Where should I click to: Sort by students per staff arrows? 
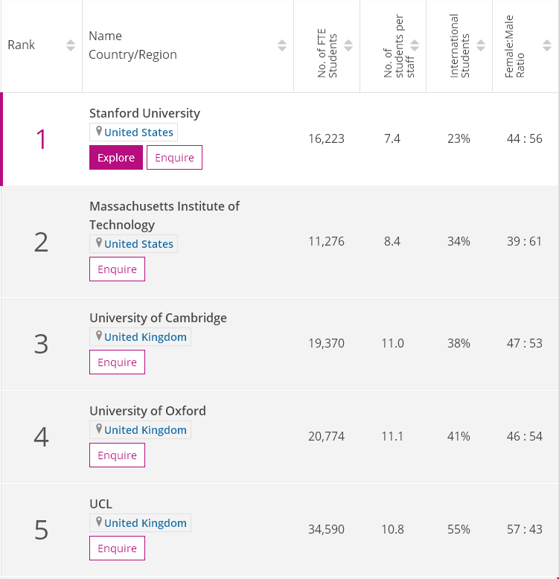pos(415,45)
